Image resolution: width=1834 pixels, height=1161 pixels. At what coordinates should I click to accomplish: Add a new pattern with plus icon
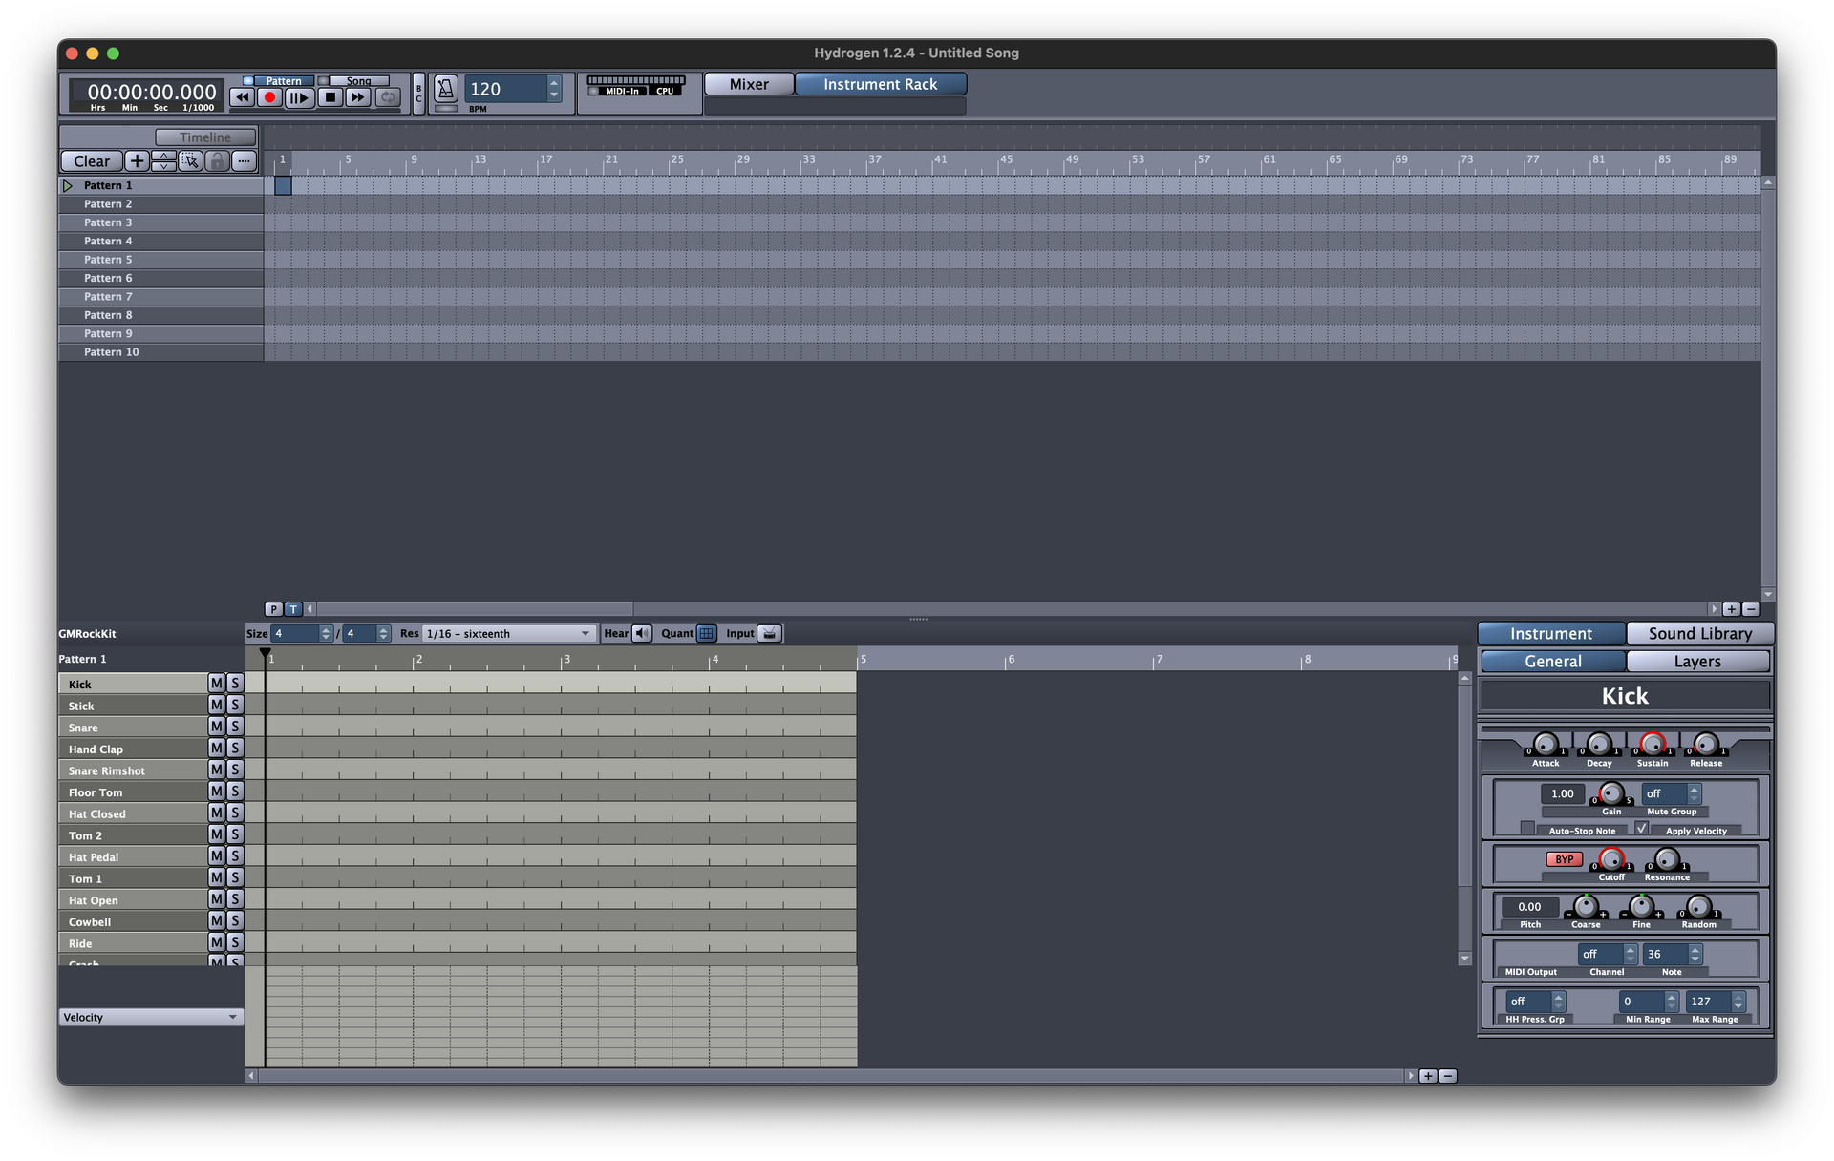[x=137, y=161]
